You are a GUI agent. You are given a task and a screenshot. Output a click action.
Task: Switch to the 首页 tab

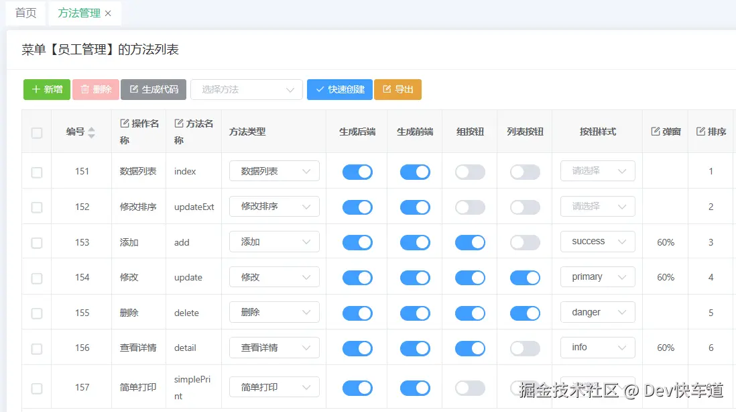[26, 13]
